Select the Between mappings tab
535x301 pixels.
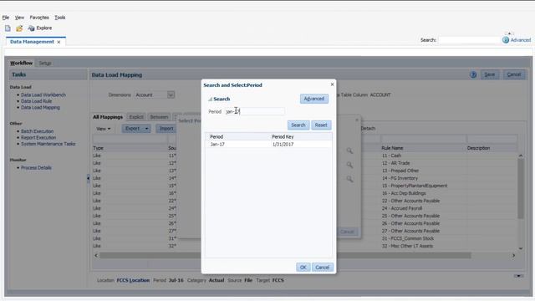pos(159,117)
